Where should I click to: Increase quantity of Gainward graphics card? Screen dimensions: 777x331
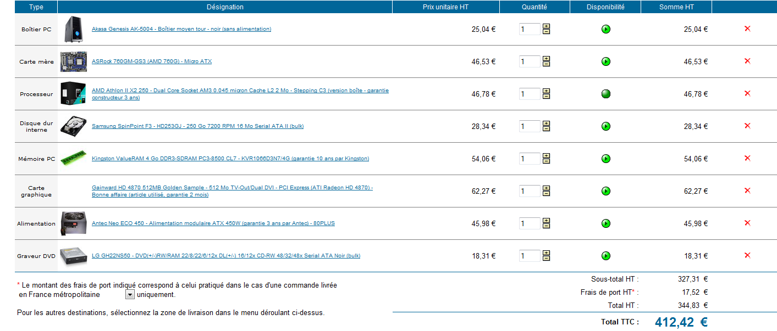click(546, 188)
